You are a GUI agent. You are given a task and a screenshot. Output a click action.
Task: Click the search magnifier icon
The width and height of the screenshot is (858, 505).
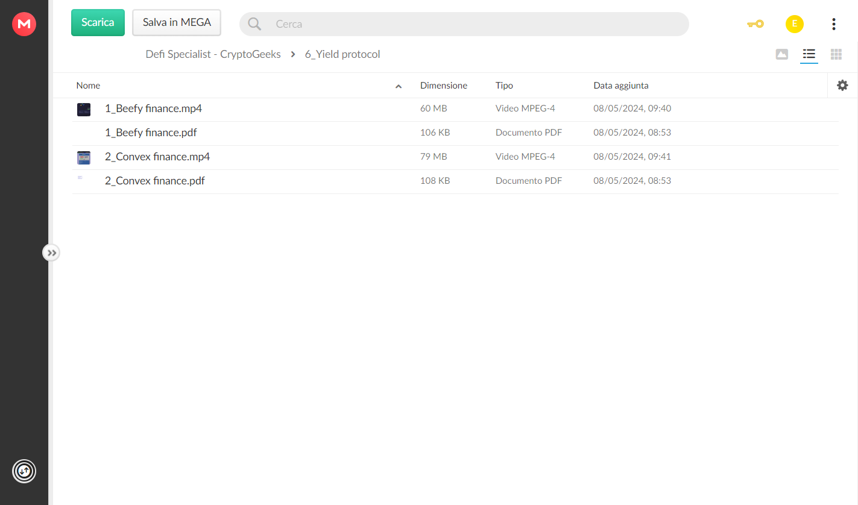click(254, 24)
